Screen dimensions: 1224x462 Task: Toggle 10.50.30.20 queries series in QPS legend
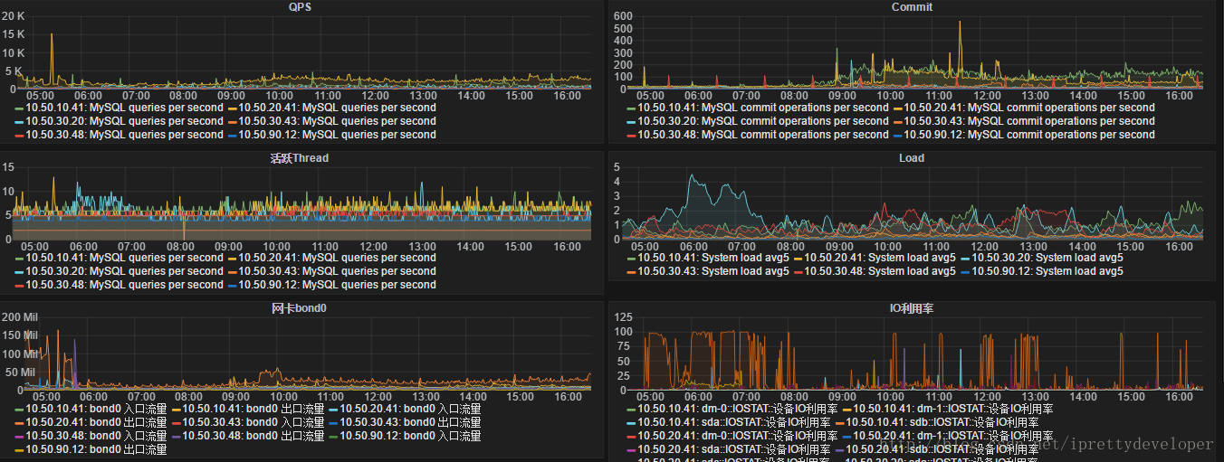(x=119, y=120)
